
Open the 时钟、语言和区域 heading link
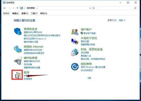[92, 49]
